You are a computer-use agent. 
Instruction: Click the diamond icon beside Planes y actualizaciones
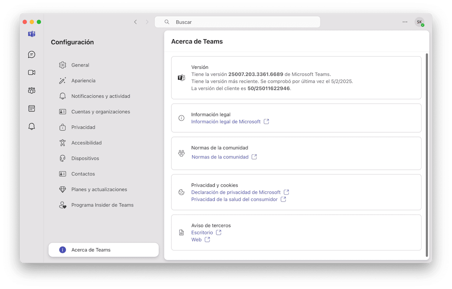point(62,189)
